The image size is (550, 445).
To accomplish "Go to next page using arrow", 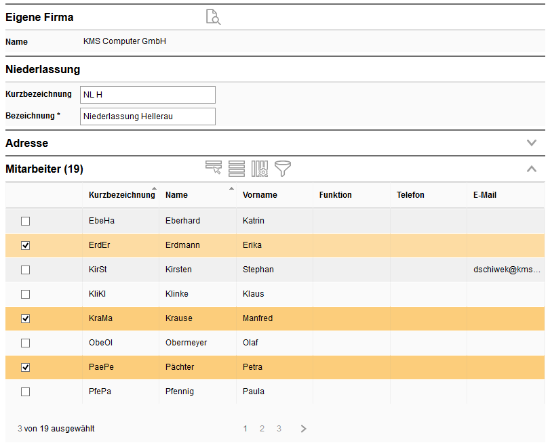I will 303,429.
